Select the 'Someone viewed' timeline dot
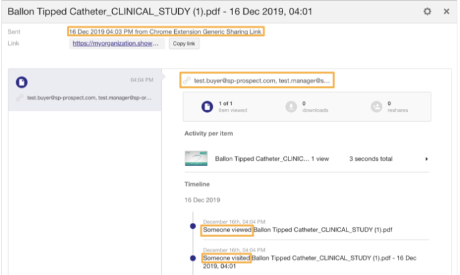Viewport: 460px width, 275px height. [192, 225]
